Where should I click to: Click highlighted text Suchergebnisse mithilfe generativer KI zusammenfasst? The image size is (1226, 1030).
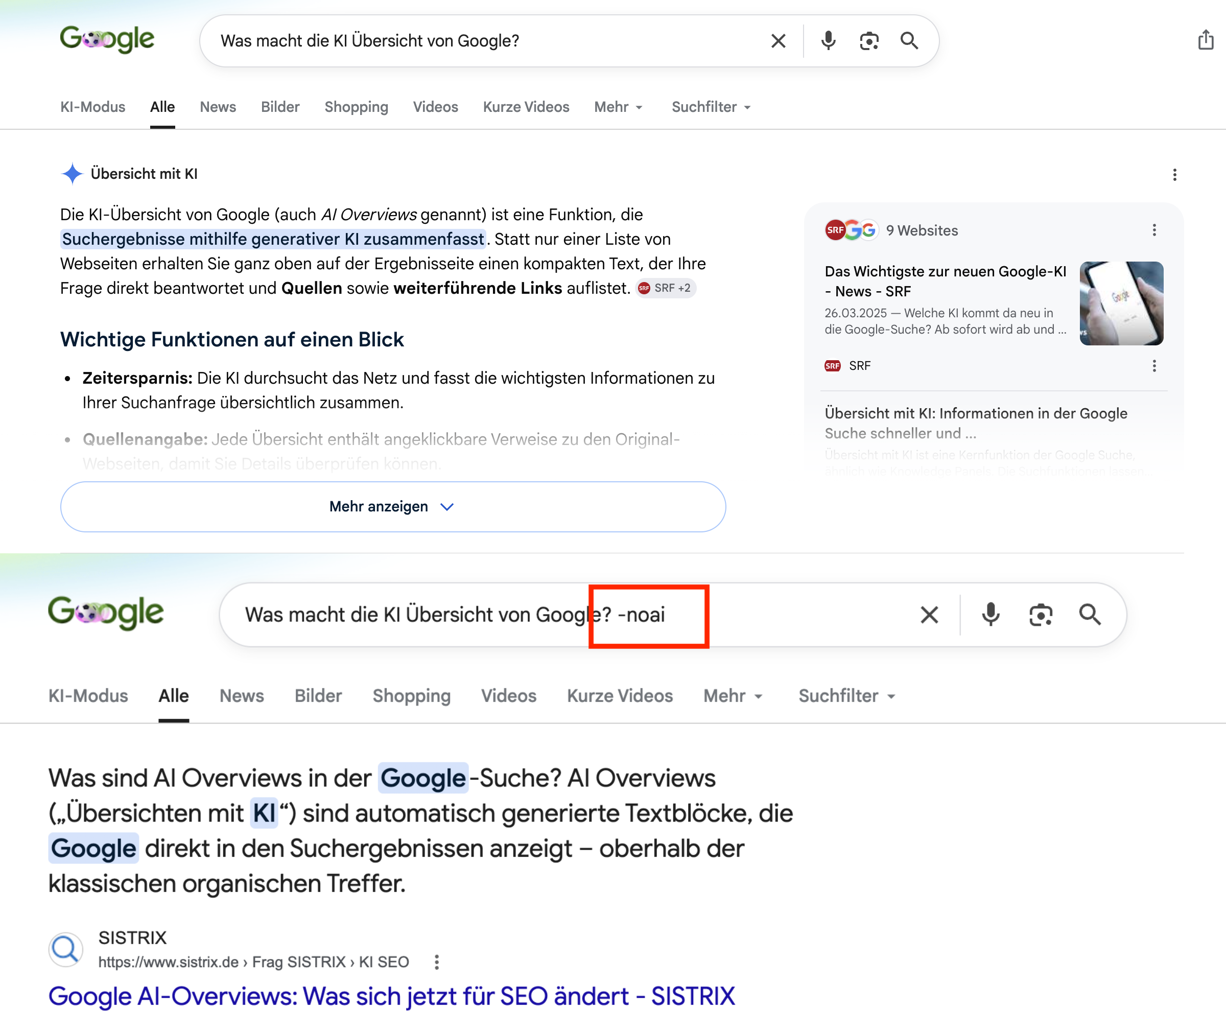[x=273, y=239]
